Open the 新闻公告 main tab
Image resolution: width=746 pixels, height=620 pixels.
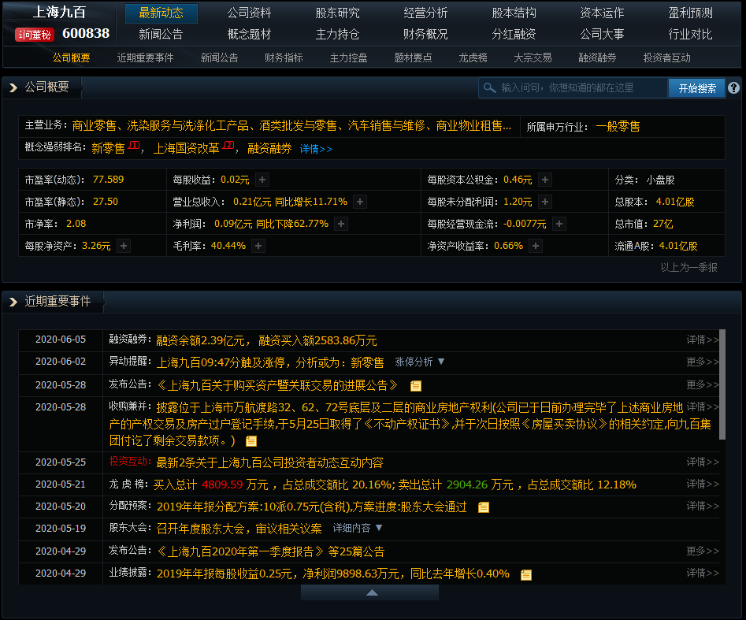[161, 34]
